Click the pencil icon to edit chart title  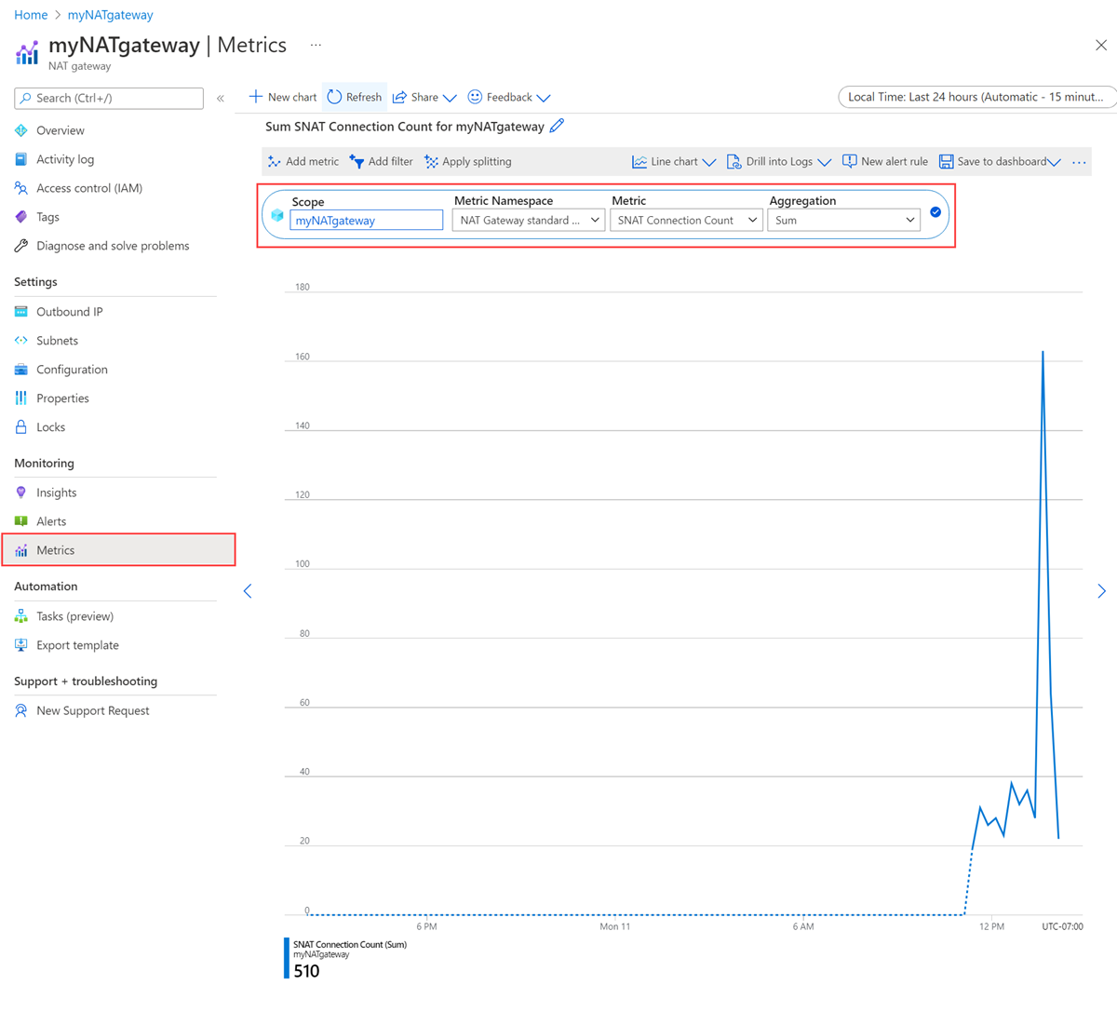[557, 126]
